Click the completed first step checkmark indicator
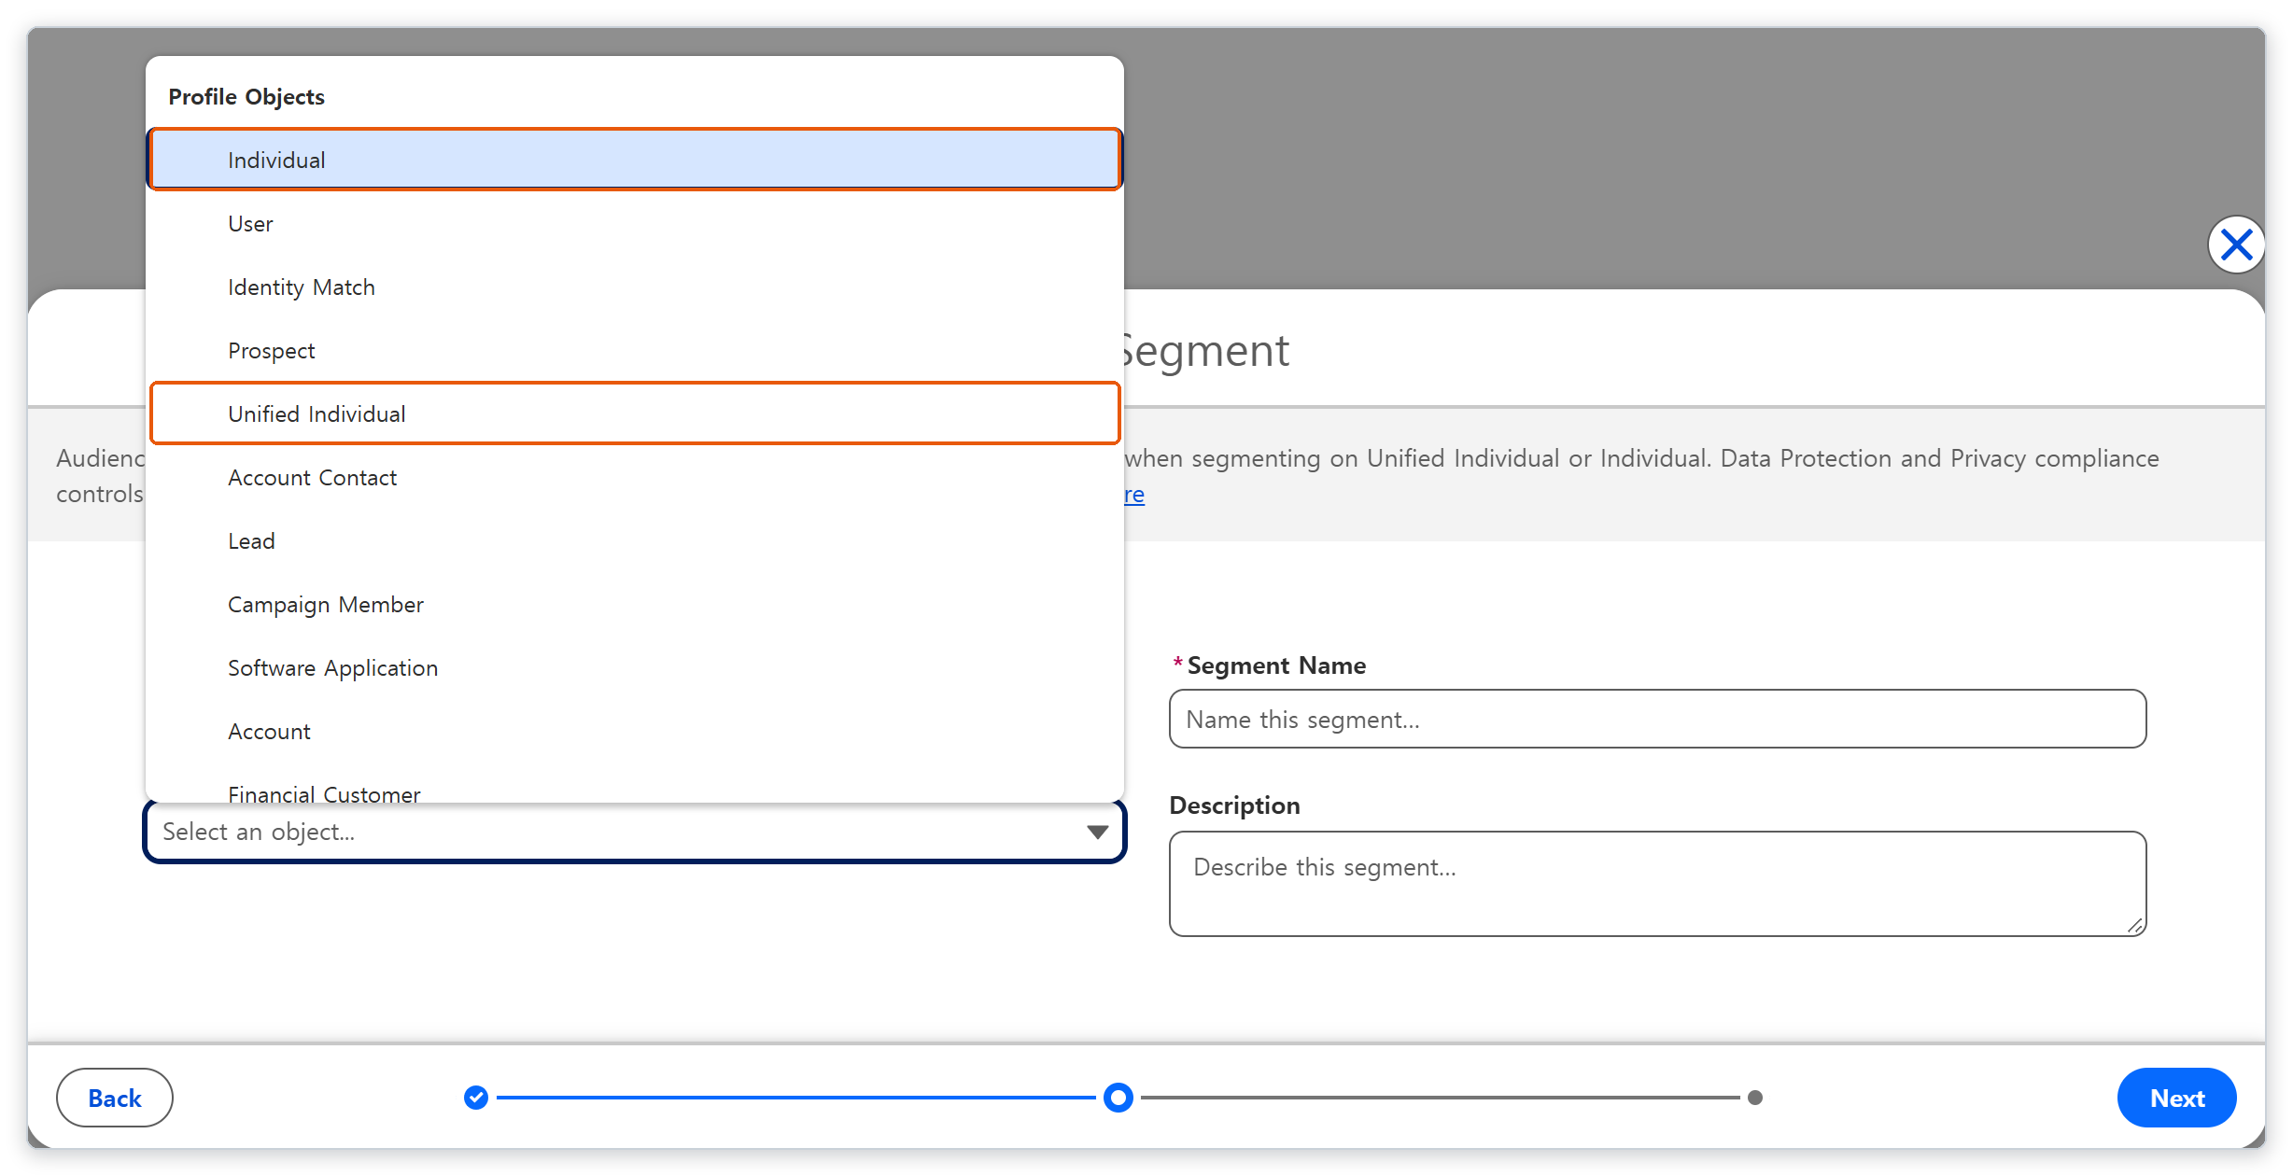Image resolution: width=2293 pixels, height=1176 pixels. pos(476,1098)
